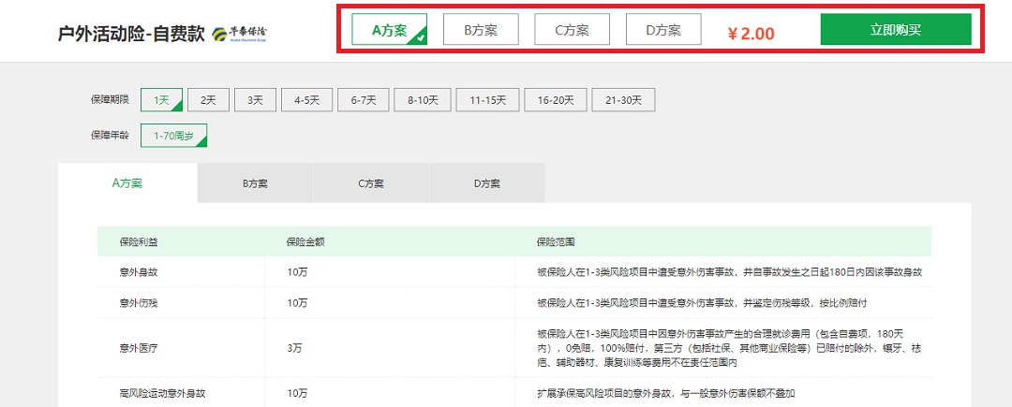Choose the 8-10天 coverage period
1012x407 pixels.
click(423, 99)
